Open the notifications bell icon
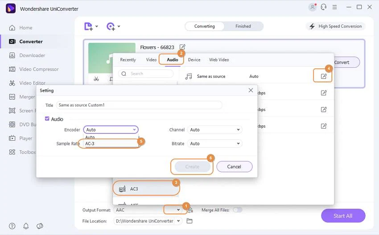Image resolution: width=379 pixels, height=235 pixels. coord(26,226)
